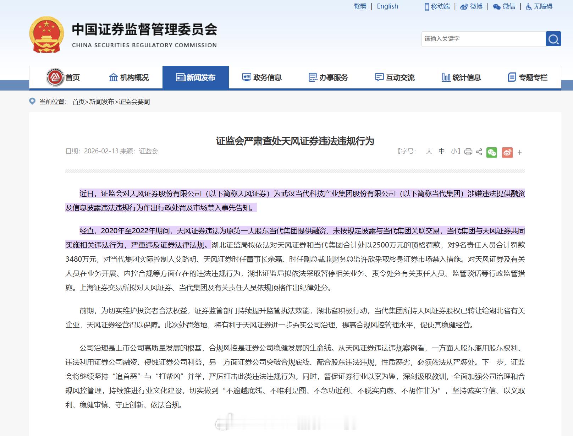Click the building icon beside 机构概况

tap(114, 77)
